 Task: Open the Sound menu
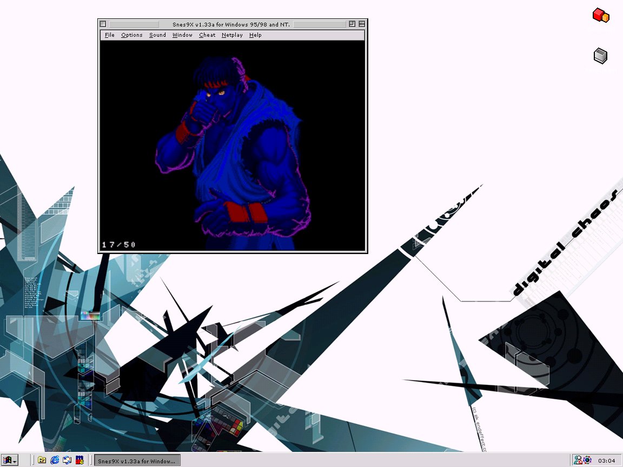[157, 35]
